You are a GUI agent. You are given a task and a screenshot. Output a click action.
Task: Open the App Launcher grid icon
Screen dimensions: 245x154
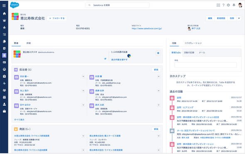point(218,5)
